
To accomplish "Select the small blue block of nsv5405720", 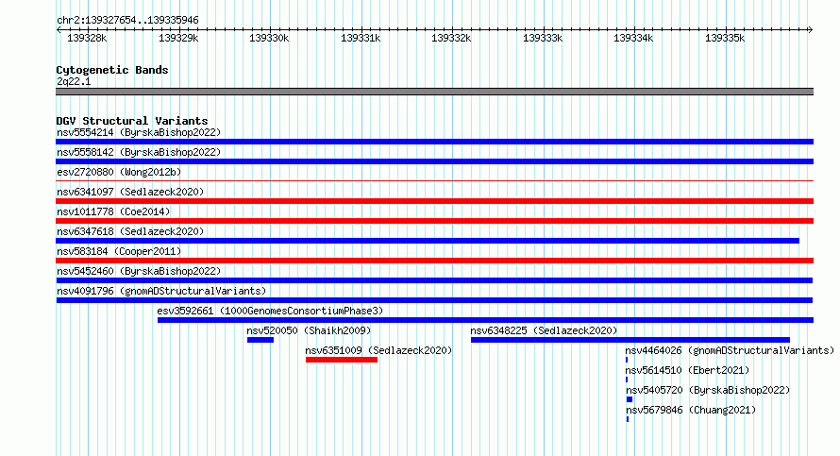I will coord(630,399).
